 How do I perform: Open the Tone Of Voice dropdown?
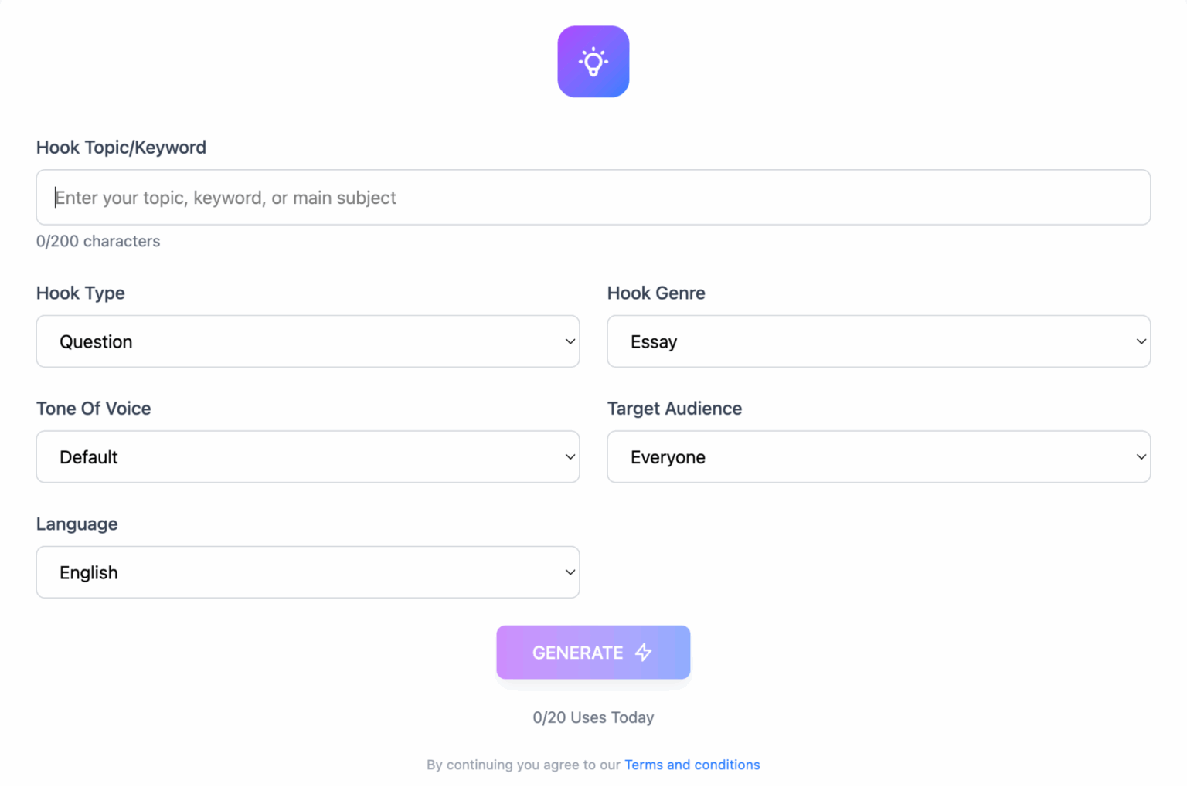coord(308,456)
